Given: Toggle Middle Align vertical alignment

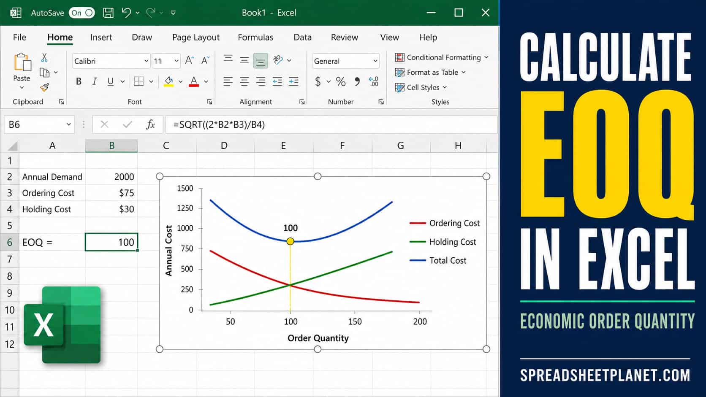Looking at the screenshot, I should point(244,60).
